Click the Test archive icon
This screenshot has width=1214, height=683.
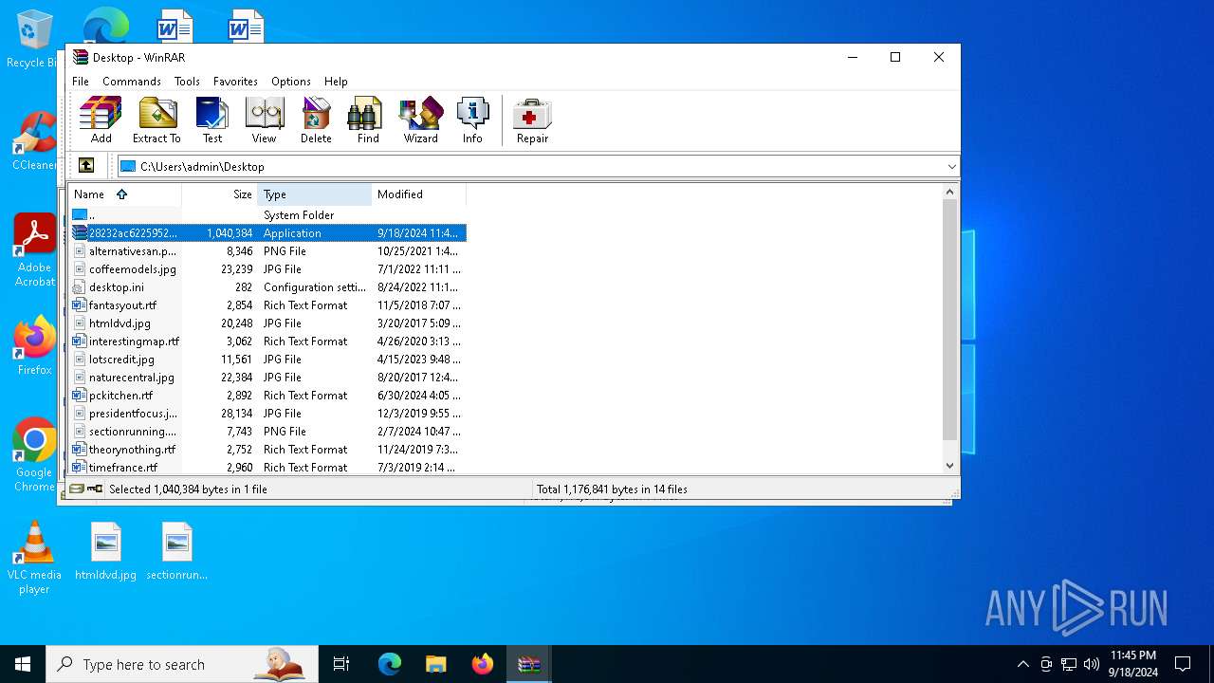click(x=212, y=120)
